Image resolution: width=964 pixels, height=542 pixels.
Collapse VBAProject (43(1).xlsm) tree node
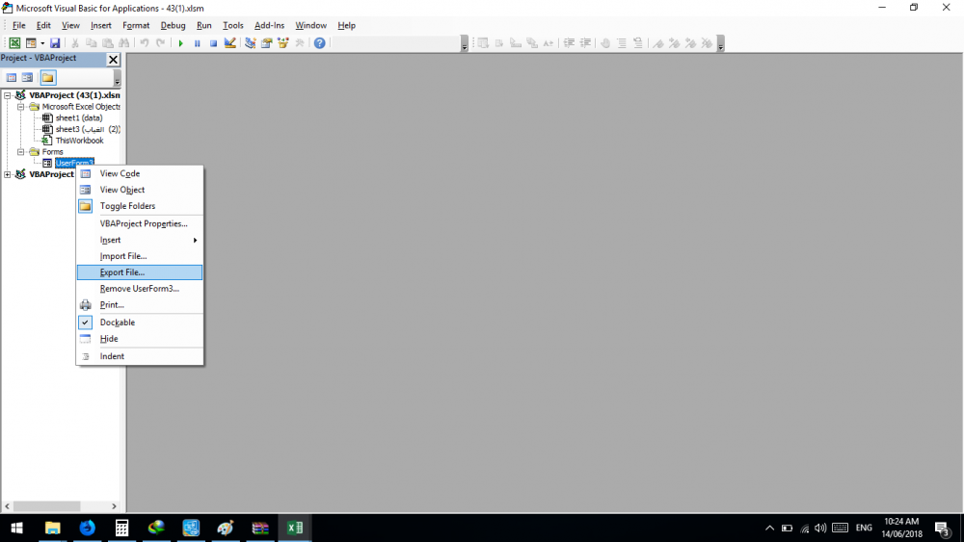[x=8, y=95]
